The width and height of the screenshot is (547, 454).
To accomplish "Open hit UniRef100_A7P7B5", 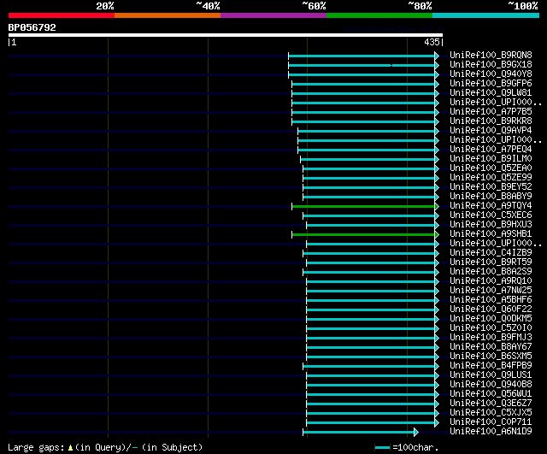I will click(491, 111).
